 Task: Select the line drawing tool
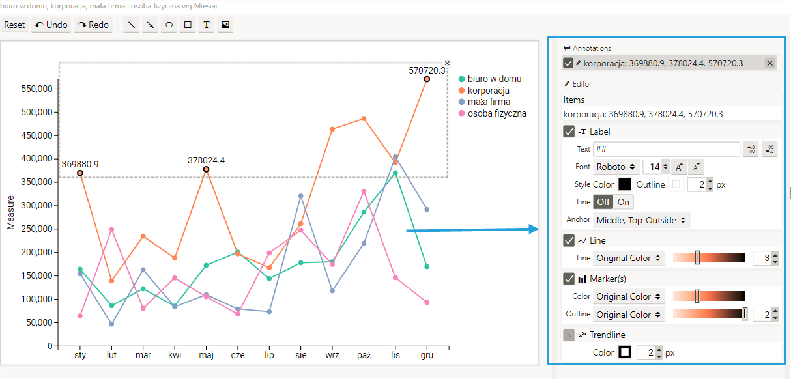132,25
